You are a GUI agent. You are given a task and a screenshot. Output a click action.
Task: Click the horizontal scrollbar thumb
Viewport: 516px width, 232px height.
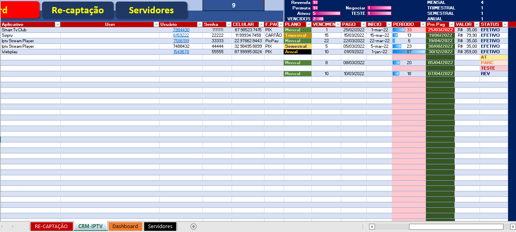(456, 227)
